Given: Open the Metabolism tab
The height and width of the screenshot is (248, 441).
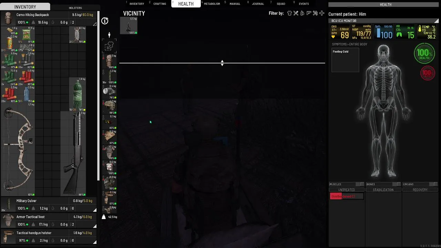Looking at the screenshot, I should coord(212,4).
